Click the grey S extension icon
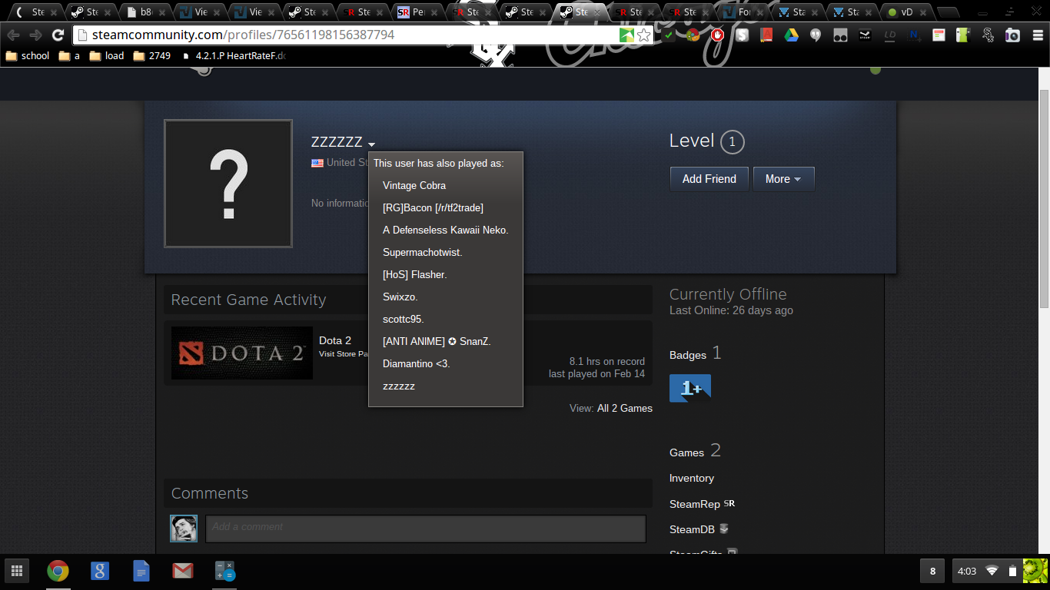 [742, 35]
